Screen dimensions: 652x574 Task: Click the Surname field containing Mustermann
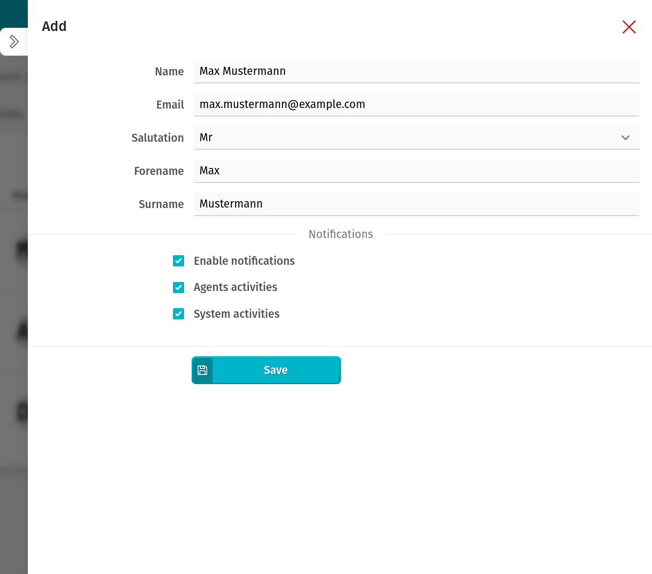[x=416, y=204]
